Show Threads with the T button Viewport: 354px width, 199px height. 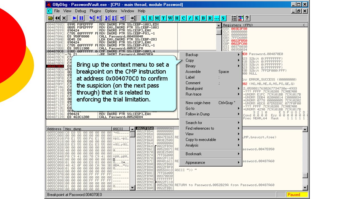coord(164,18)
